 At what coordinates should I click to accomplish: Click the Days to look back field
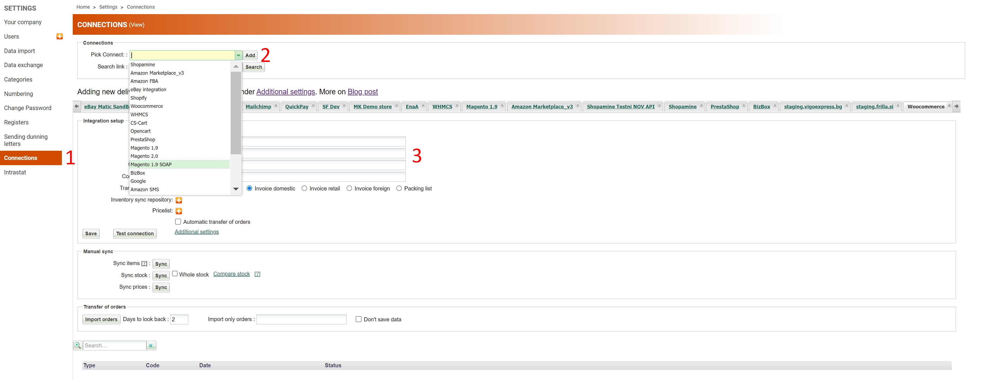(179, 319)
